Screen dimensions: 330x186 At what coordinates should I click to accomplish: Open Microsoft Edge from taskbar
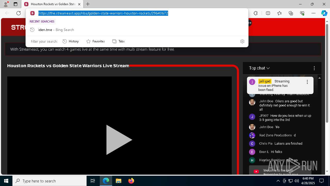(106, 181)
